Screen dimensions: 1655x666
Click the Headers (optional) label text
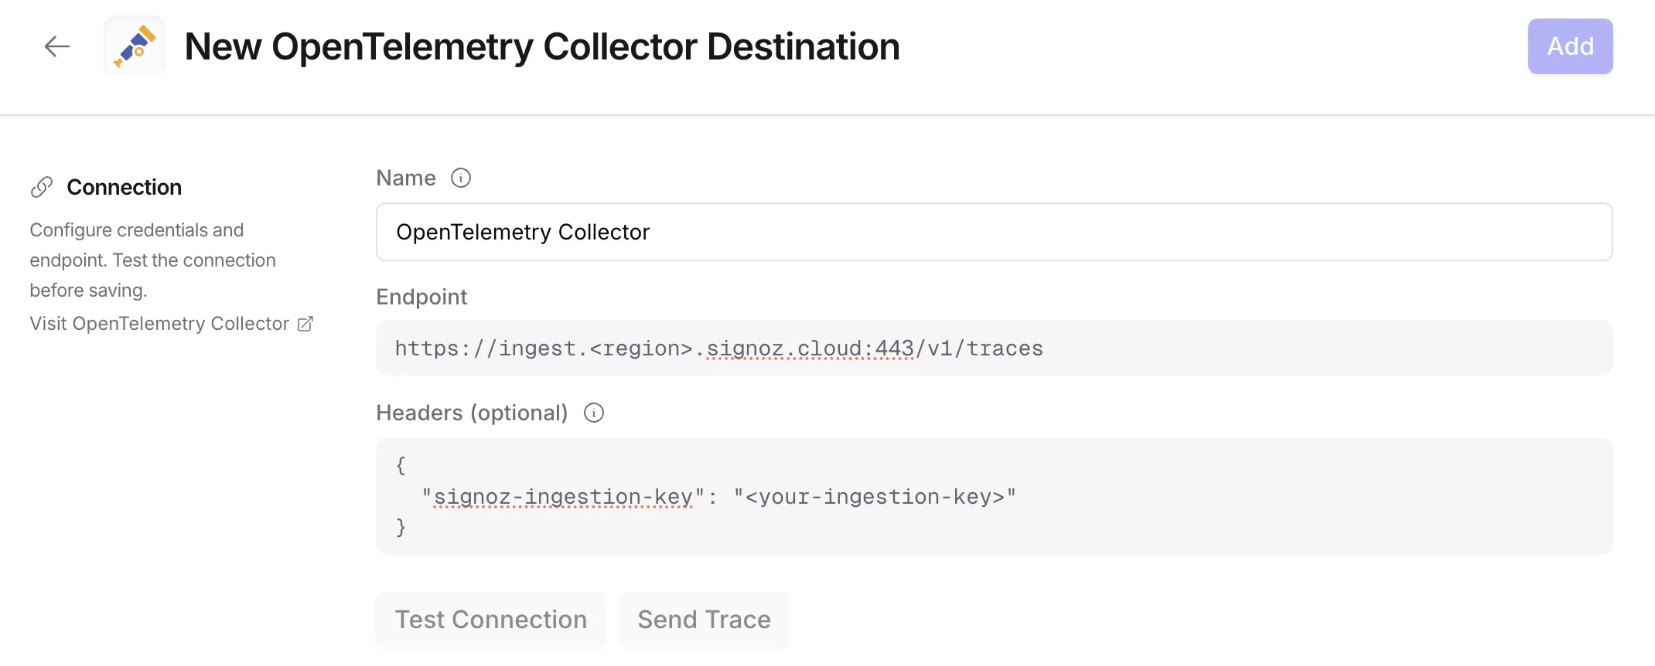point(472,413)
